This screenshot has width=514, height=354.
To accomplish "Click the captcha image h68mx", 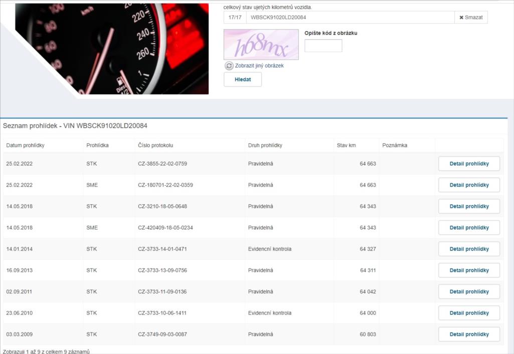I will coord(261,45).
